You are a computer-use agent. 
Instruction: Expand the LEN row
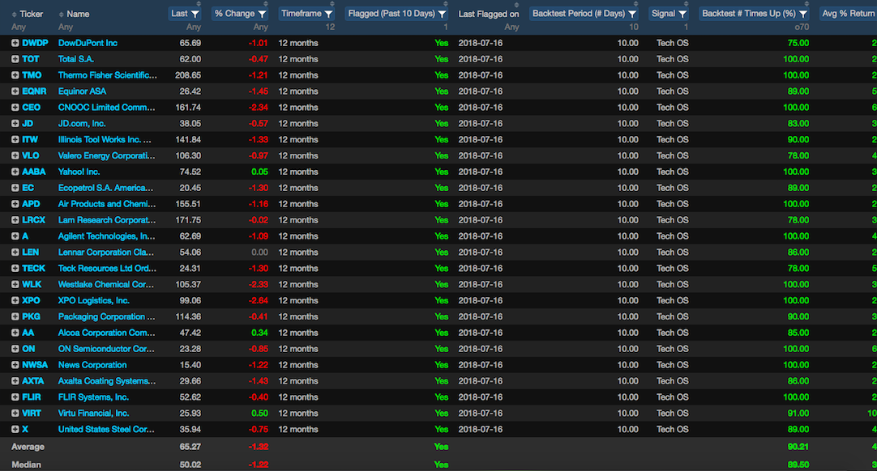(x=15, y=252)
